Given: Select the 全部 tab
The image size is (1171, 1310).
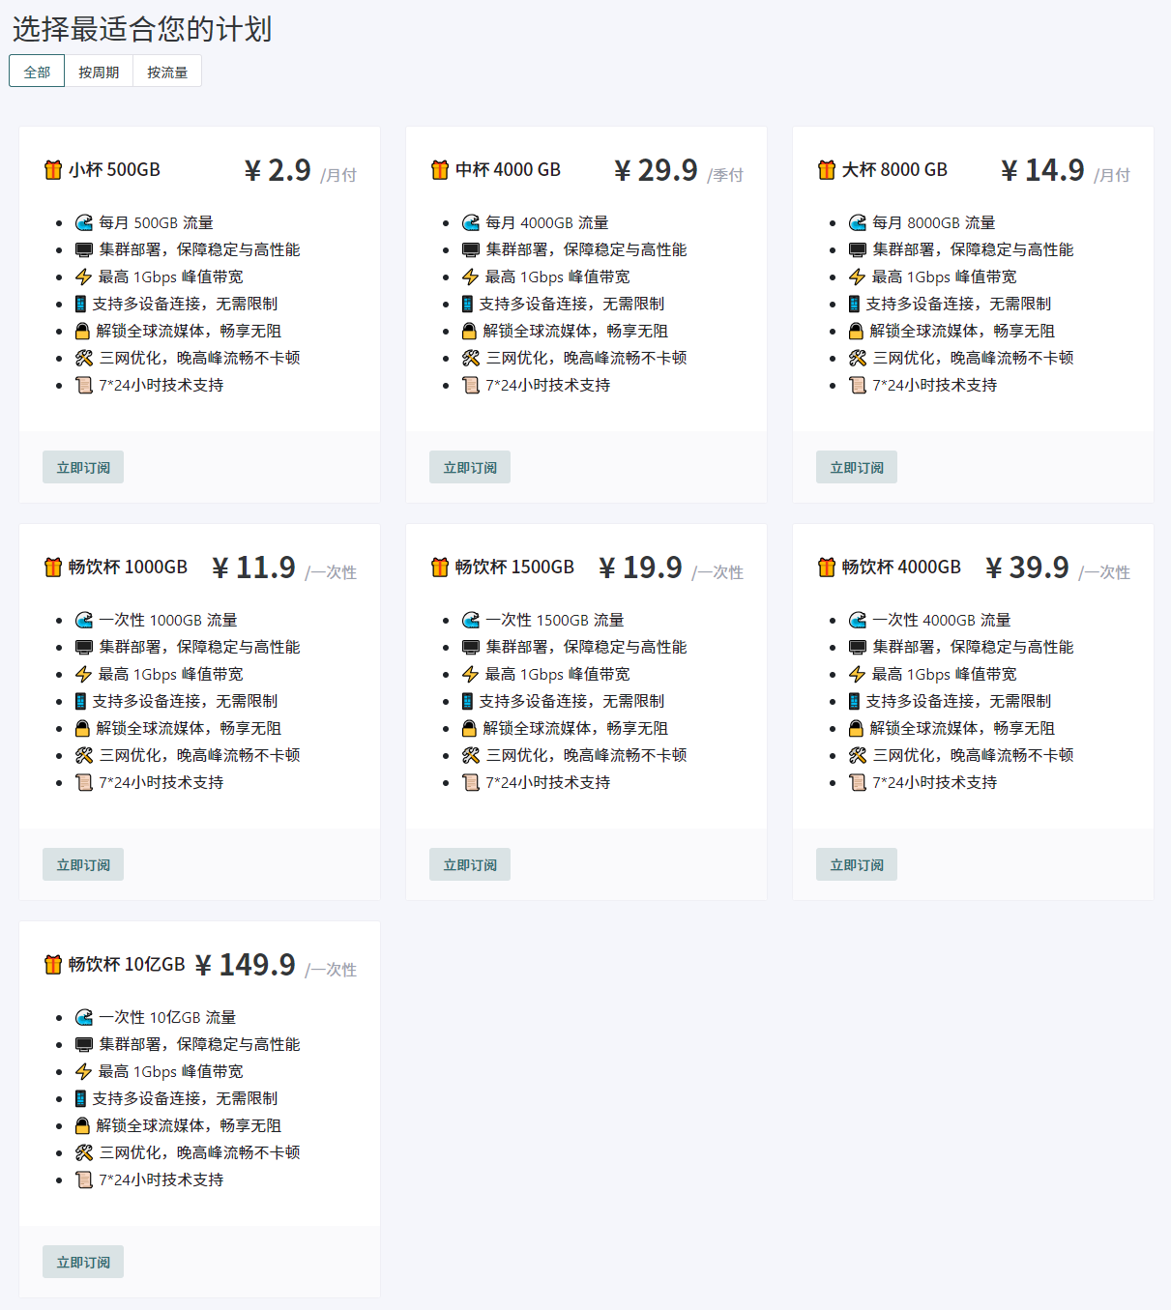Looking at the screenshot, I should click(x=37, y=72).
